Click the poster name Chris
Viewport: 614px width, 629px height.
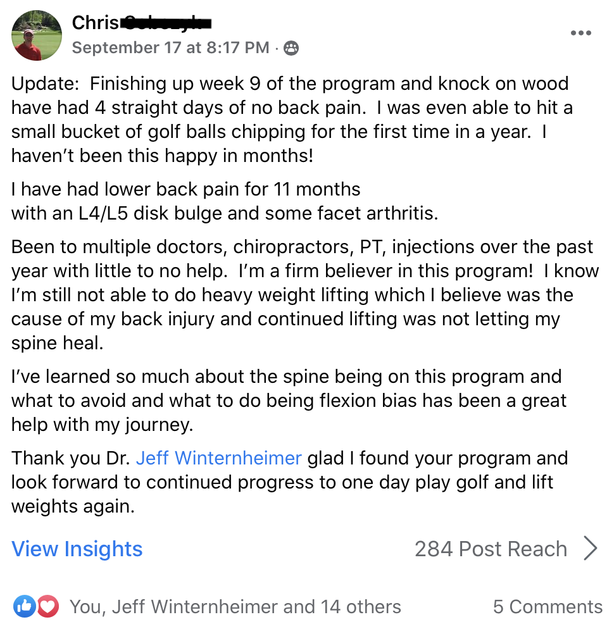click(x=96, y=23)
